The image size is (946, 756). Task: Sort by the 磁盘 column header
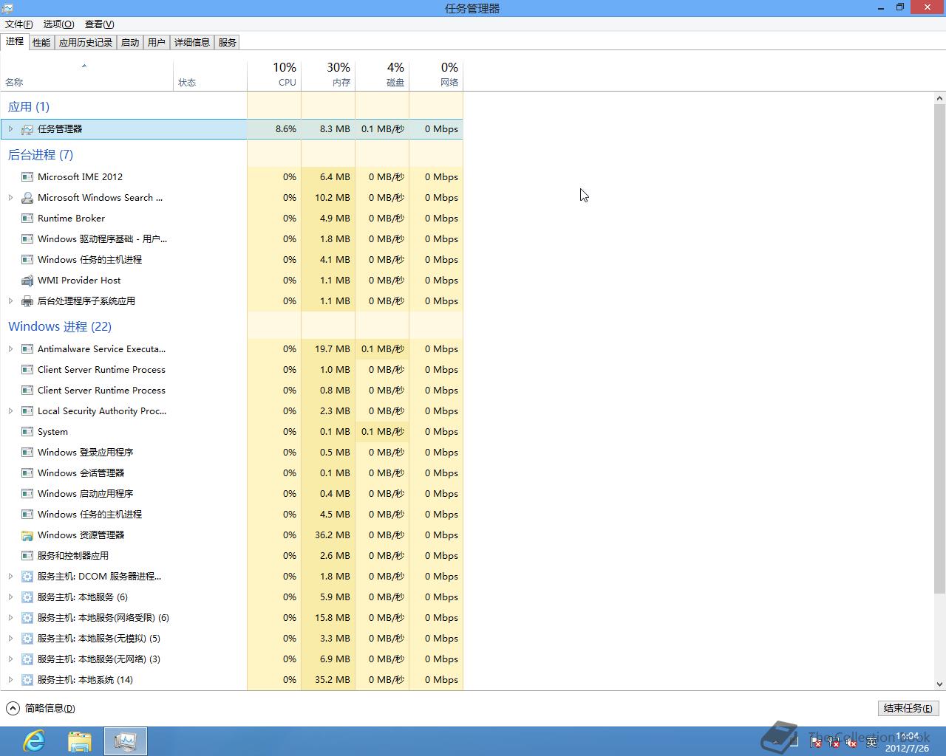pyautogui.click(x=382, y=75)
